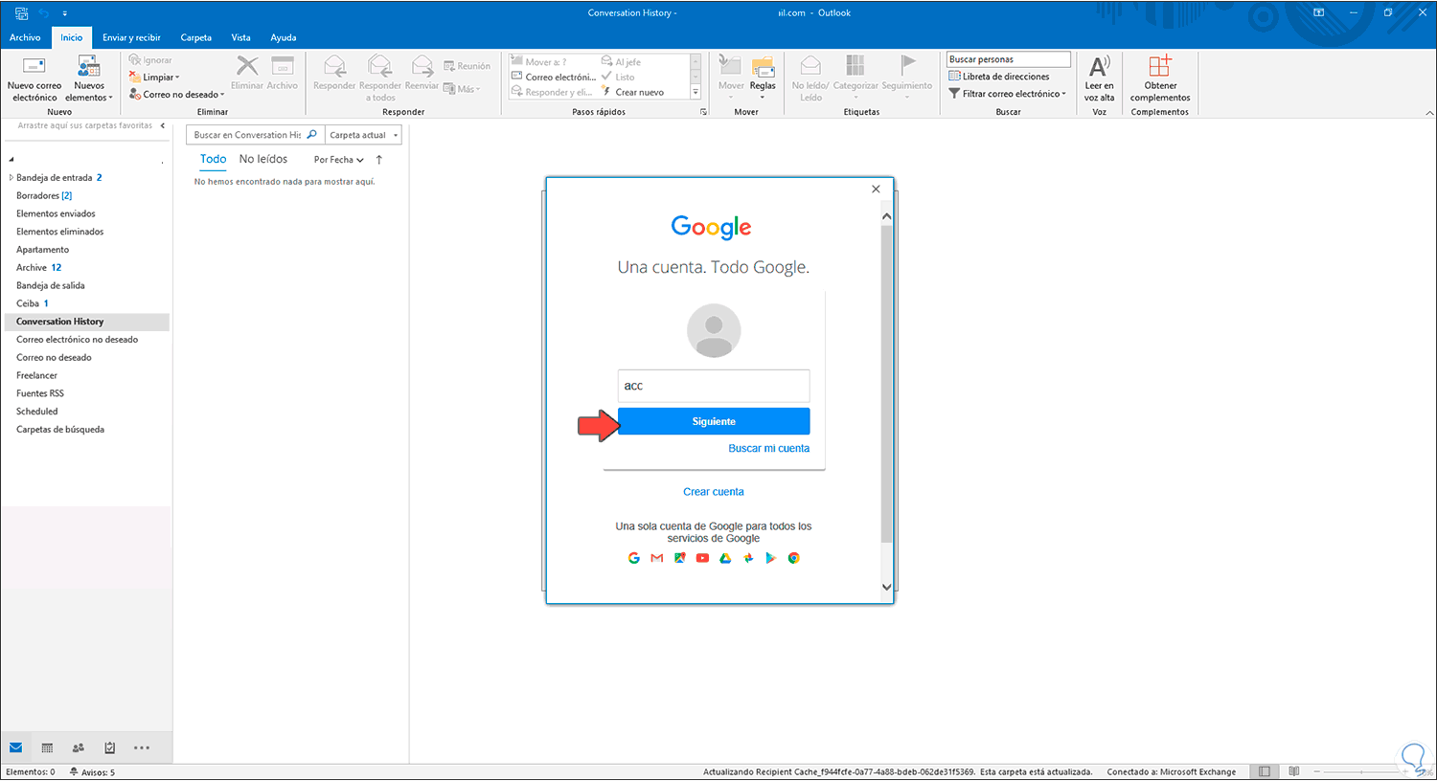Click the Nuevo correo electrónico icon
The image size is (1437, 781).
click(x=34, y=68)
